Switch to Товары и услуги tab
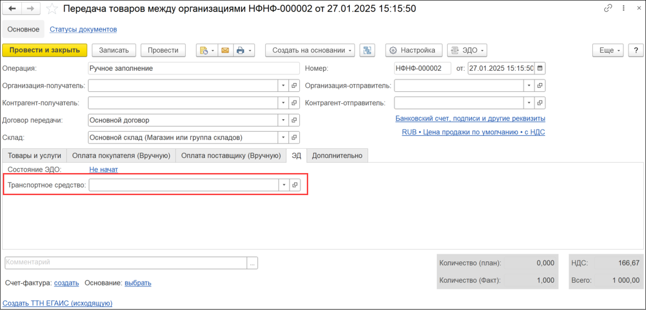 click(34, 156)
